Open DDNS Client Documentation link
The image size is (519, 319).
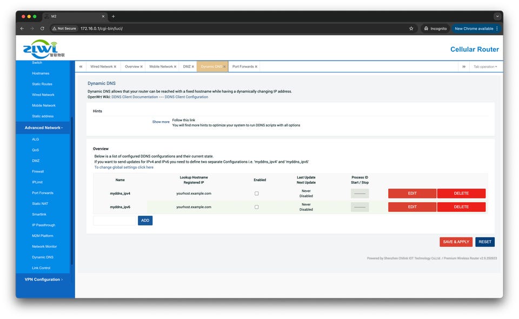click(135, 97)
